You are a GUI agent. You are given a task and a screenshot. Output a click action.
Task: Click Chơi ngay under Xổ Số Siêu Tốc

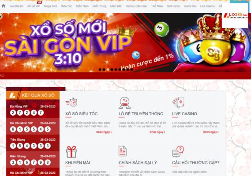click(x=104, y=132)
